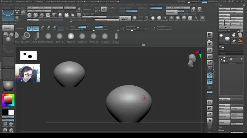Click the LightBox button
This screenshot has width=247, height=138.
click(8, 28)
